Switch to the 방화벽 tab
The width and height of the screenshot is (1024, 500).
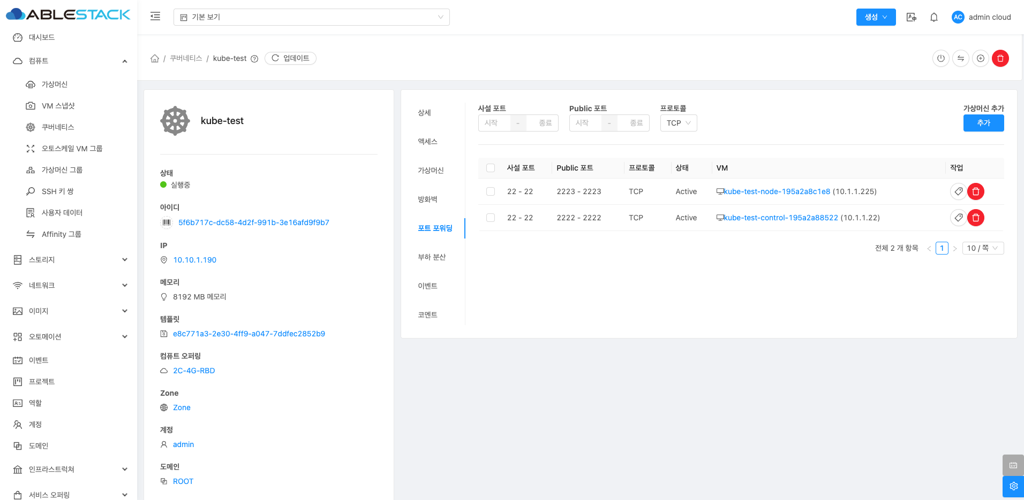tap(427, 199)
